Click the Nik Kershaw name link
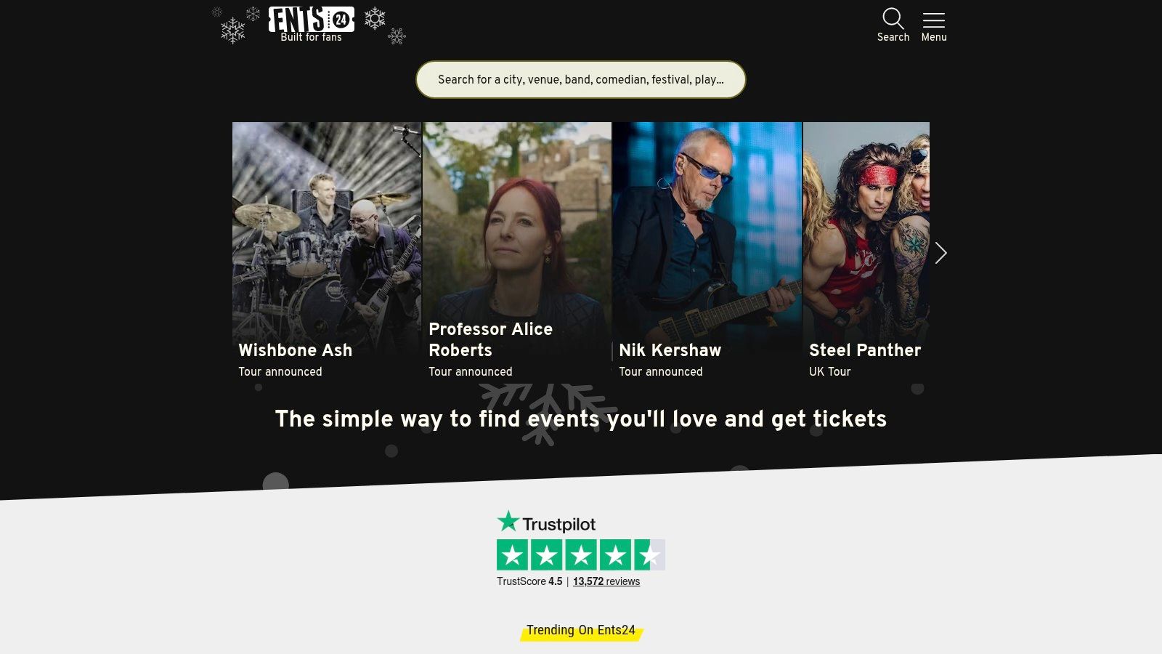The image size is (1162, 654). [x=670, y=350]
